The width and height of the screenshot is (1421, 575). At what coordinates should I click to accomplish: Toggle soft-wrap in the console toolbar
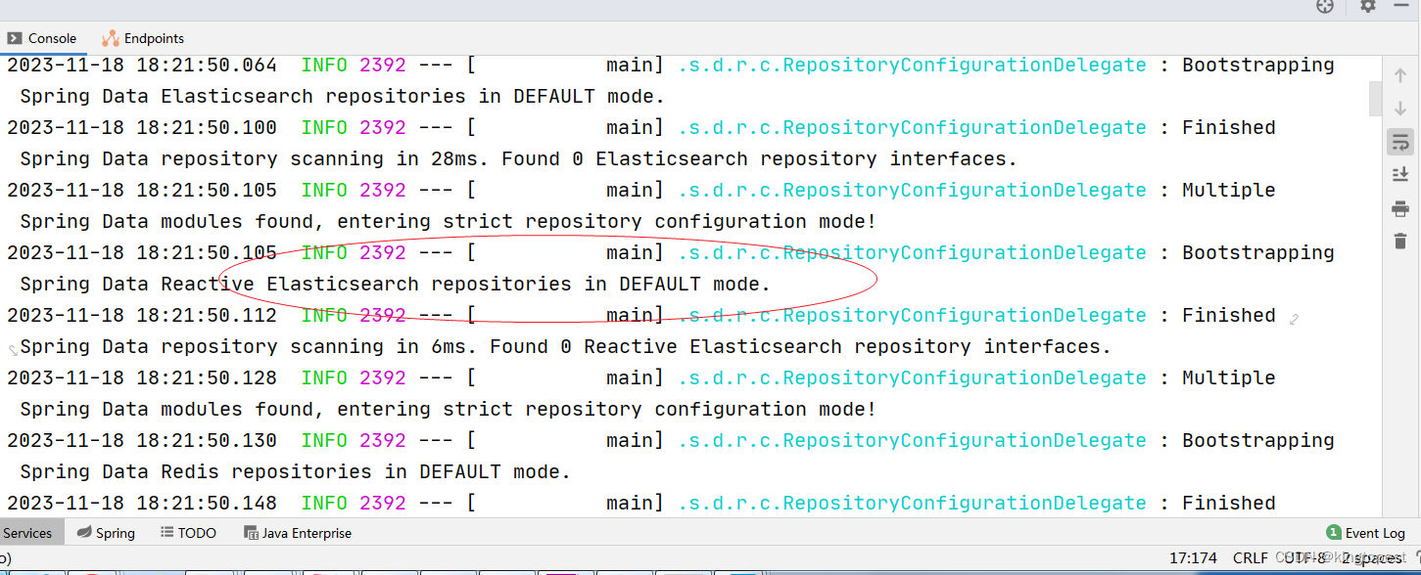1400,142
